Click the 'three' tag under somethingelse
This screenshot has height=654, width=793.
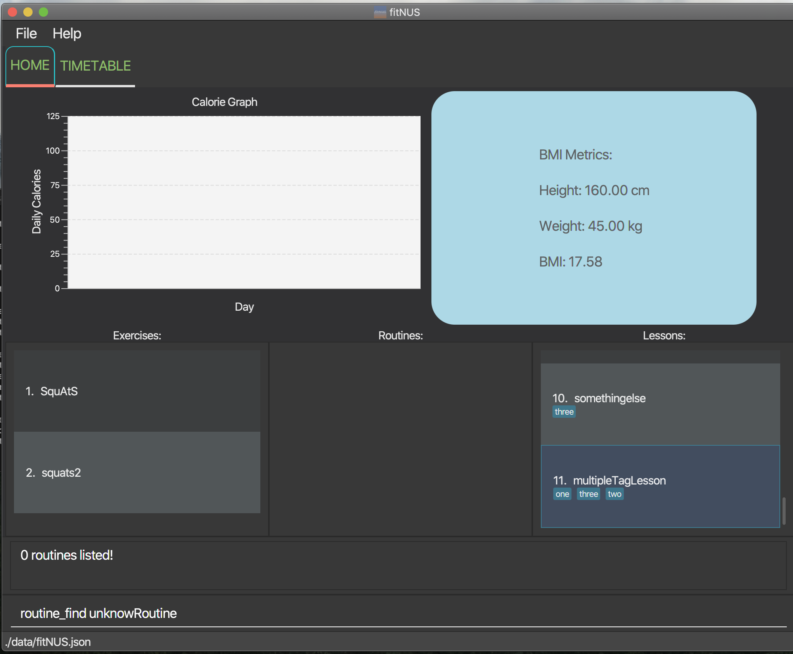pyautogui.click(x=564, y=412)
